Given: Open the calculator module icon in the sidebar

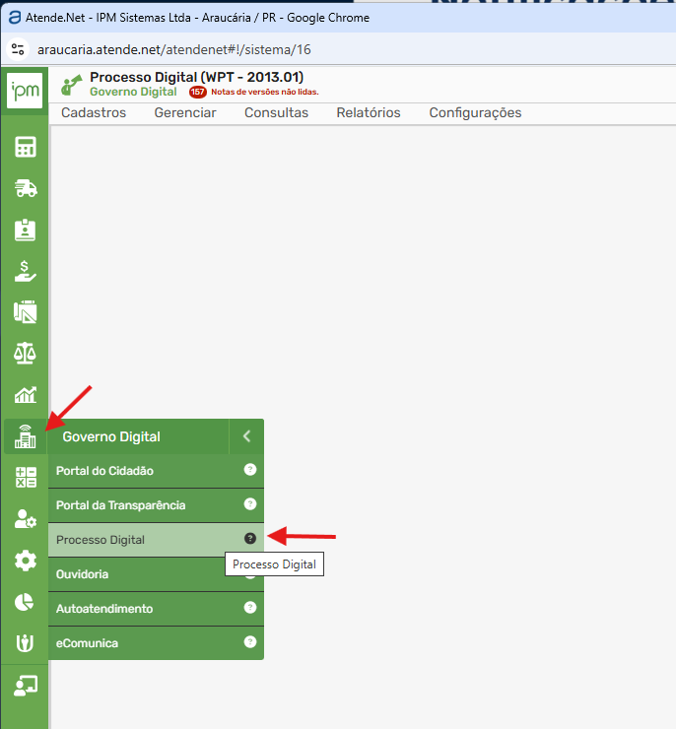Looking at the screenshot, I should point(25,148).
